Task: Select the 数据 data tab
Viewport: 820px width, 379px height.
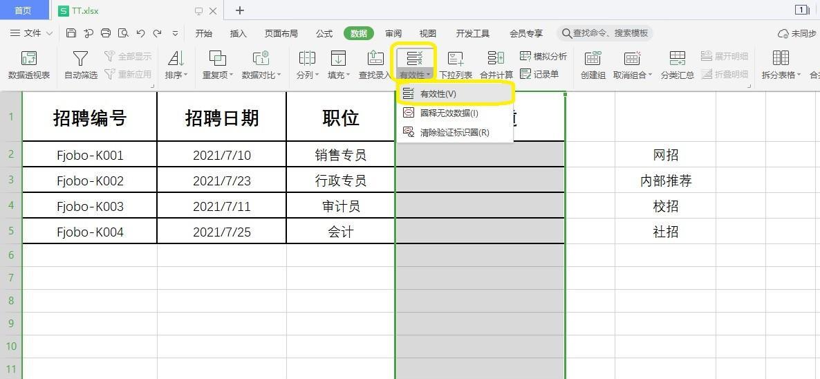Action: click(x=359, y=33)
